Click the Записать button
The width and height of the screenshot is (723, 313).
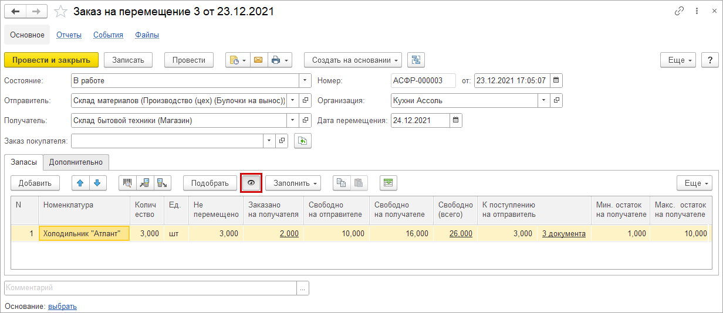click(128, 60)
